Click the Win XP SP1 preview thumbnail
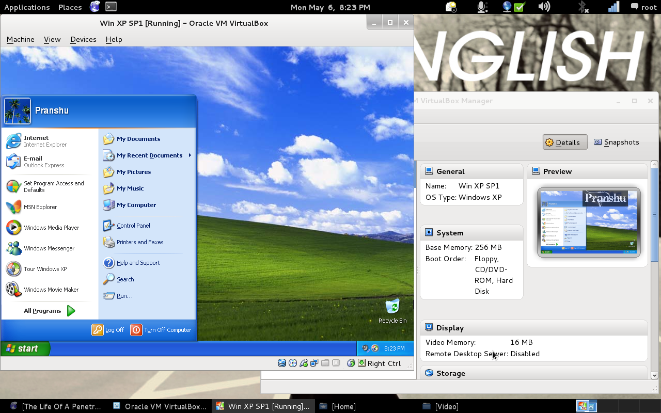 coord(589,223)
